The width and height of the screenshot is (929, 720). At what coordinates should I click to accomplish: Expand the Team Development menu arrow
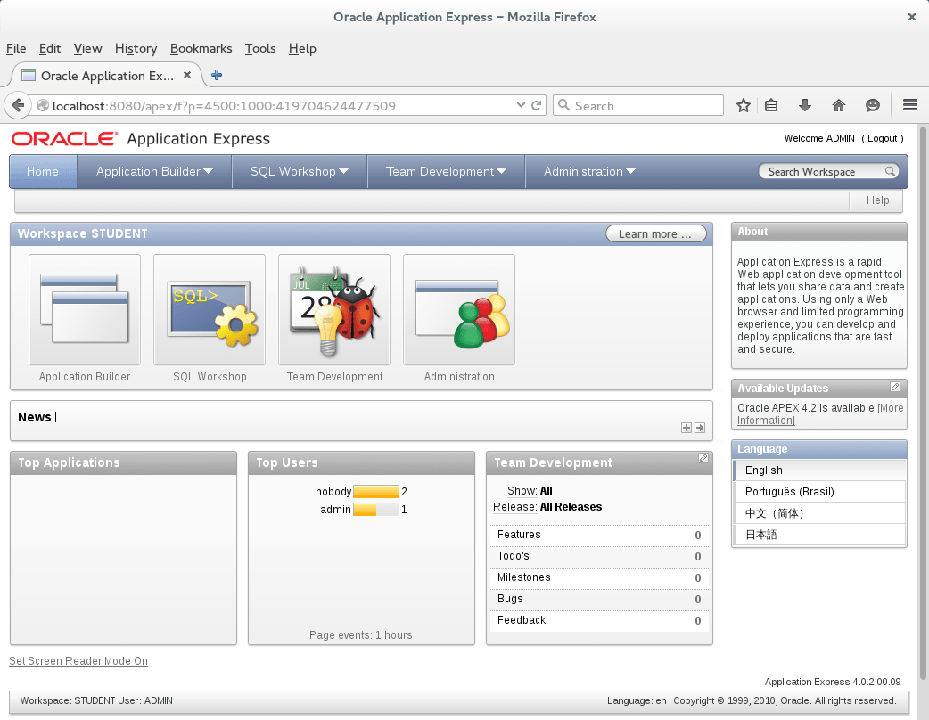[x=501, y=171]
